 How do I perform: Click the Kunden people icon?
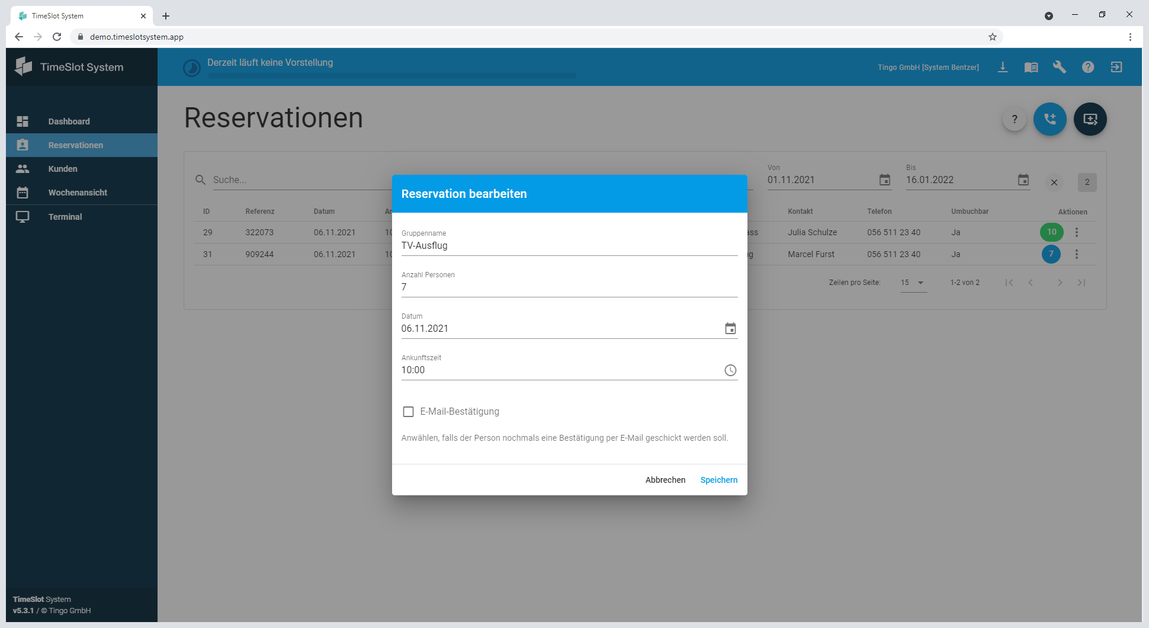click(23, 169)
